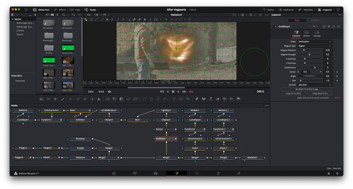Open the Edit page icon

155,173
